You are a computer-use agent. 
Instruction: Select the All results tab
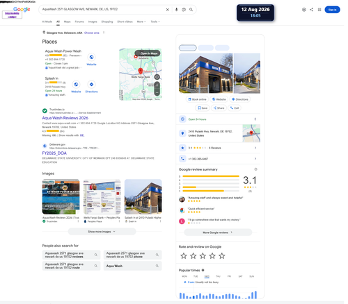58,22
